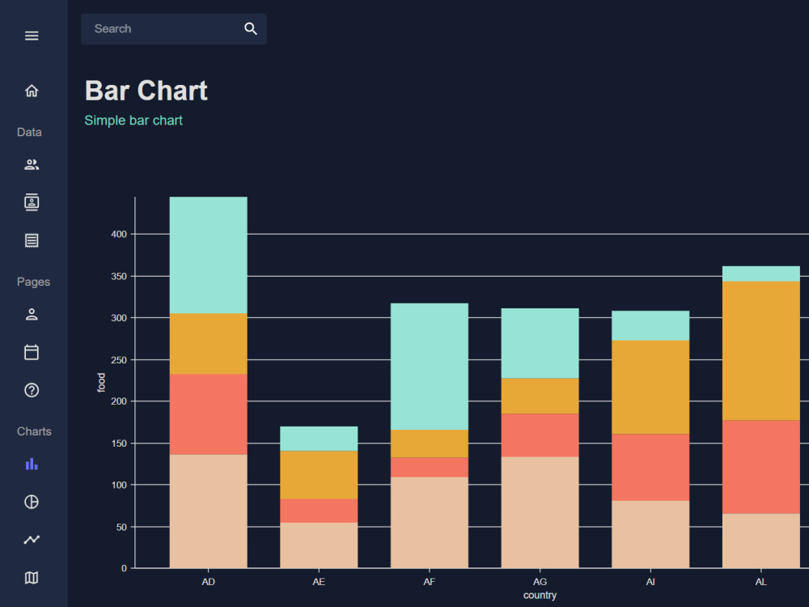The width and height of the screenshot is (809, 607).
Task: Click the red segment of AD bar
Action: [209, 414]
